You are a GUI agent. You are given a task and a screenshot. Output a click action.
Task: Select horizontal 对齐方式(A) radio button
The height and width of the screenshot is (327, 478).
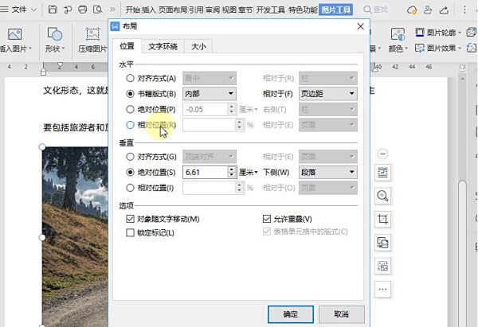click(130, 78)
